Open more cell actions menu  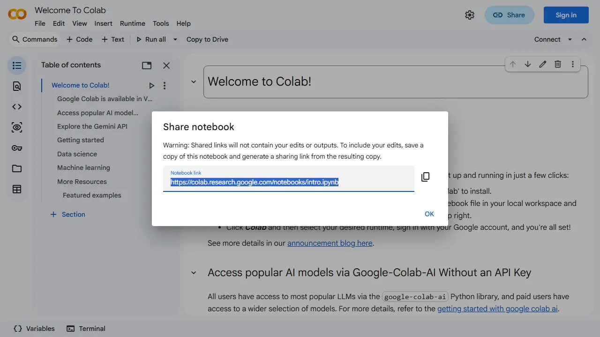pos(573,64)
